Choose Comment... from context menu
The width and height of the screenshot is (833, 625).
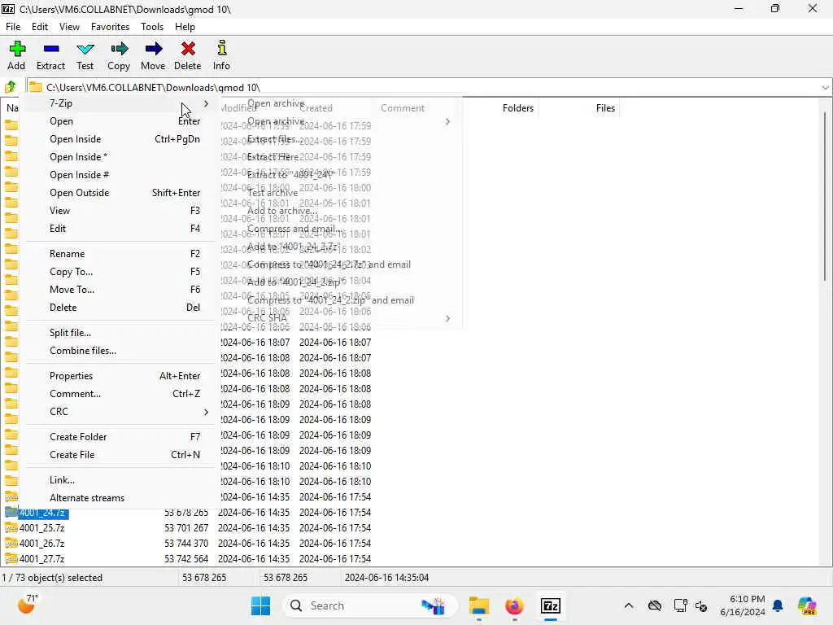tap(120, 394)
